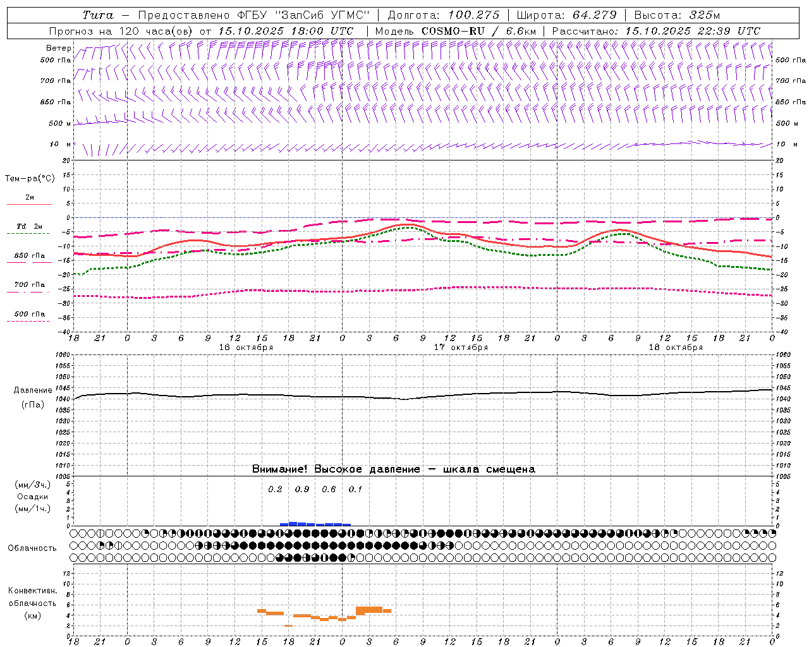Click the "Конвективн." convective cloud label
The image size is (809, 647).
click(33, 591)
